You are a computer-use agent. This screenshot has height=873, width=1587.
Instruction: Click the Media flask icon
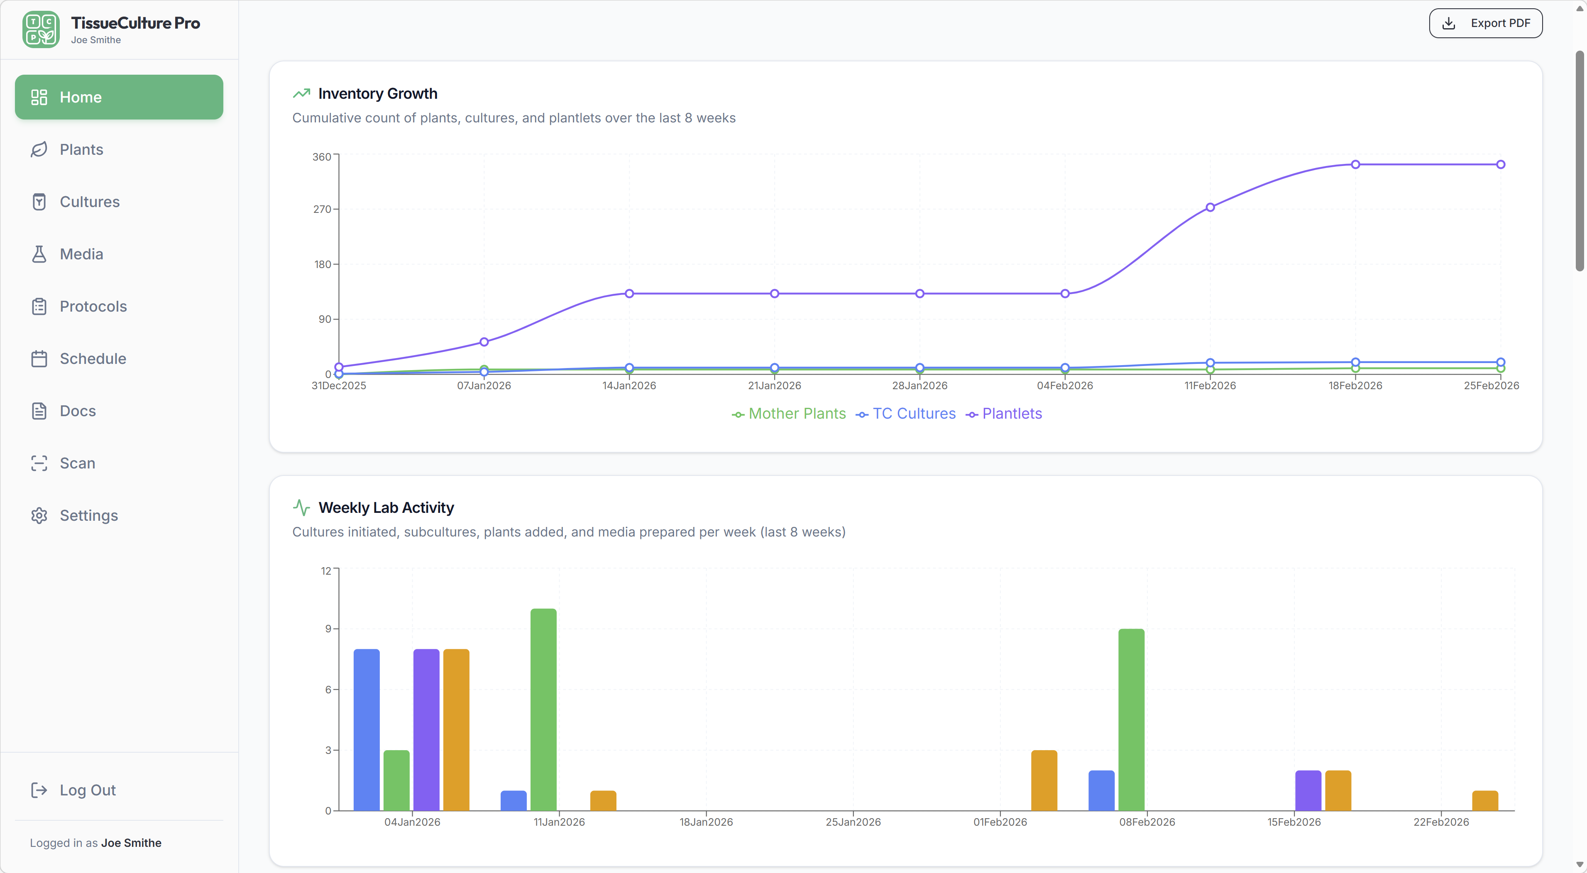(x=39, y=254)
